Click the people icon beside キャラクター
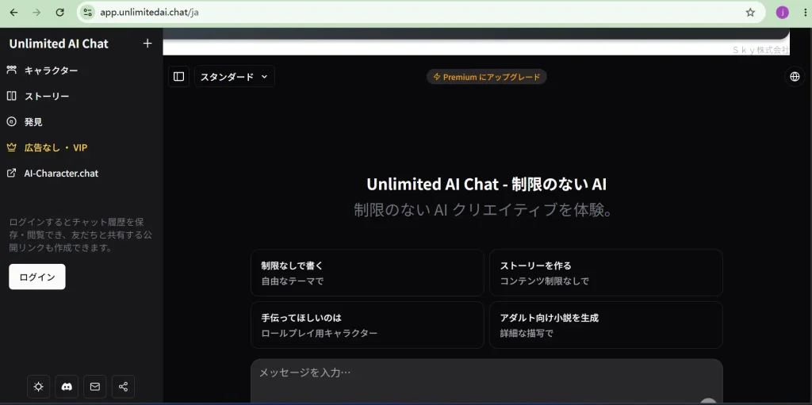812x405 pixels. coord(11,70)
